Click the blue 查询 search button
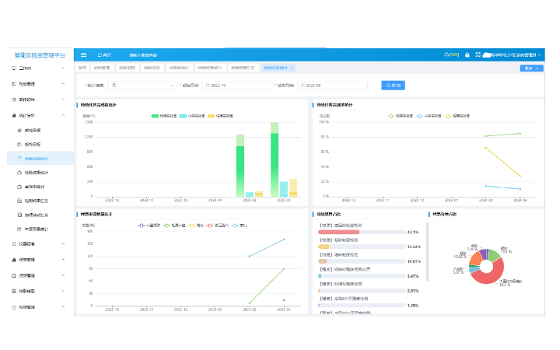Viewport: 560px width, 350px height. point(393,86)
